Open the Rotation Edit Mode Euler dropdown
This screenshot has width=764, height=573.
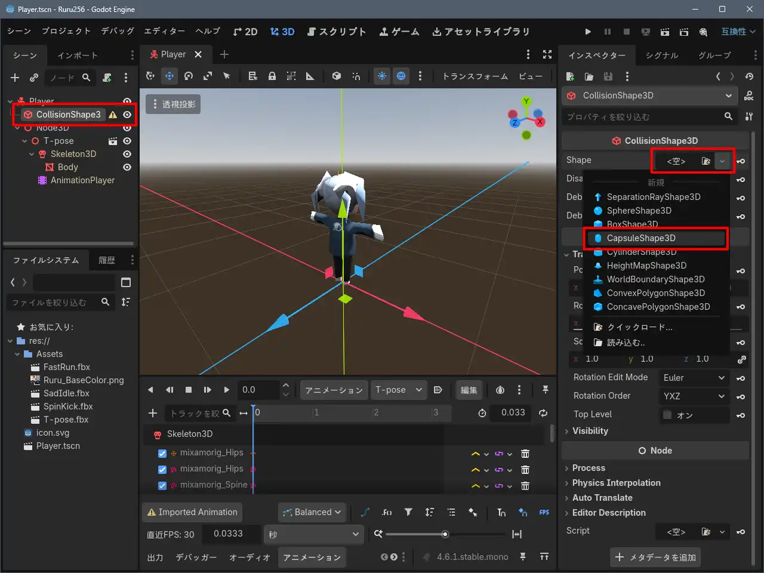pyautogui.click(x=694, y=378)
